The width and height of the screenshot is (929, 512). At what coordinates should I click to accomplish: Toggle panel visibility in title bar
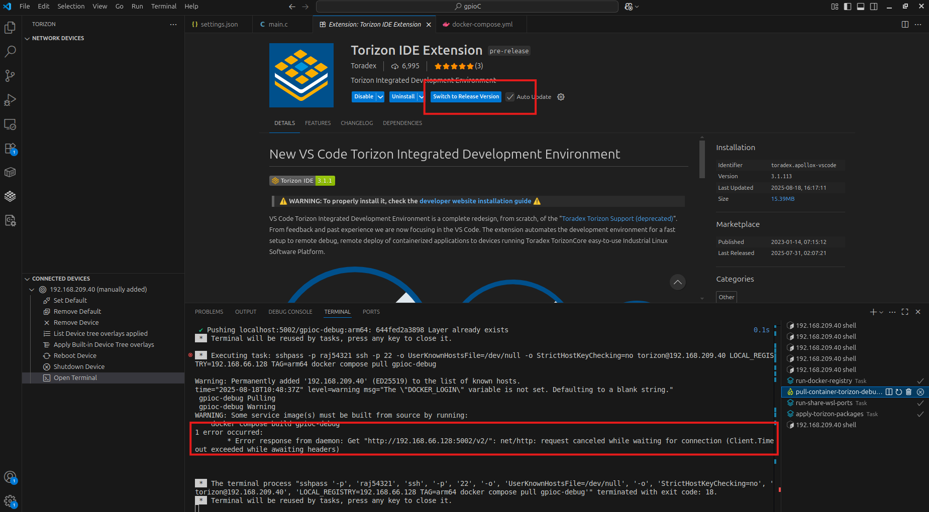click(x=861, y=7)
